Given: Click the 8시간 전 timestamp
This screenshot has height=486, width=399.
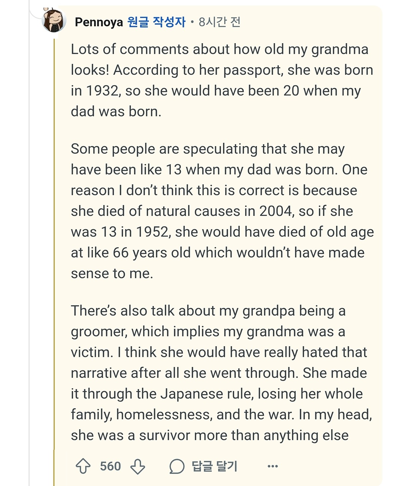Looking at the screenshot, I should [x=219, y=22].
